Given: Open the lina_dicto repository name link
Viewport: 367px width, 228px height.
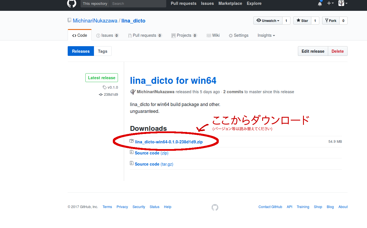Looking at the screenshot, I should point(133,21).
